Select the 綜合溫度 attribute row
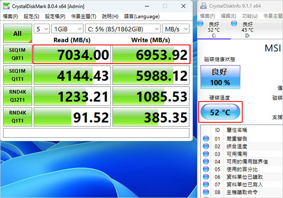 click(x=242, y=146)
